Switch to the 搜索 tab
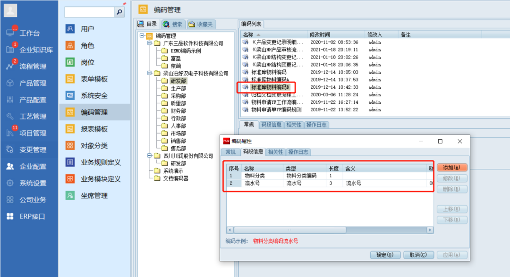Screen dimensions: 510x277 click(172, 24)
